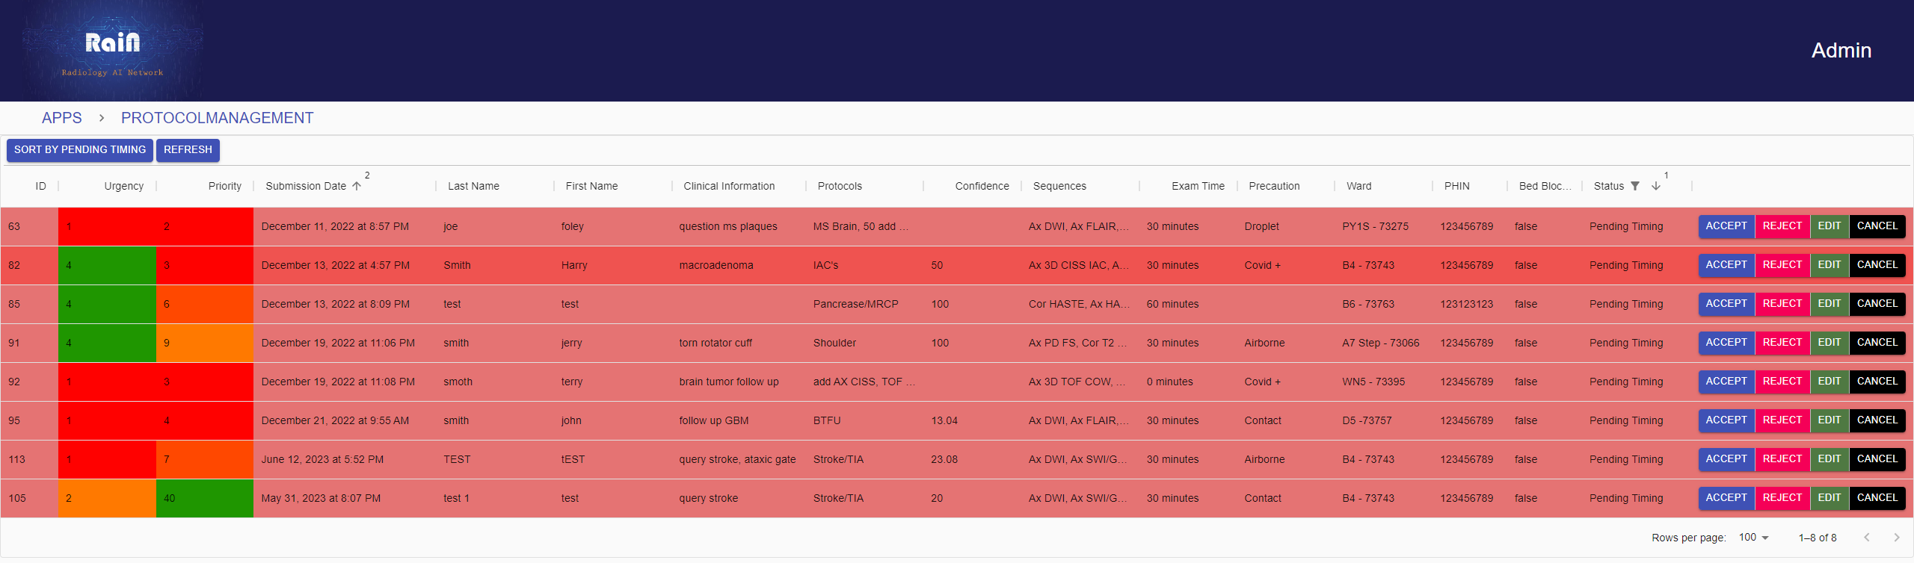The height and width of the screenshot is (563, 1914).
Task: Sort by the Exam Time column header
Action: click(x=1197, y=186)
